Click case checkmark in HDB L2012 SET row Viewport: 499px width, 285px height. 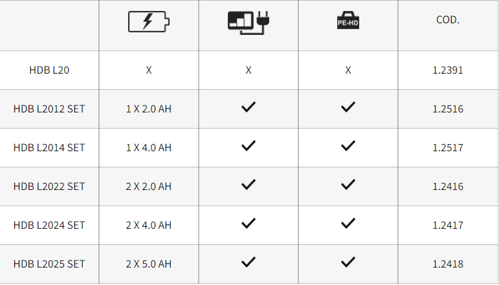pos(348,107)
